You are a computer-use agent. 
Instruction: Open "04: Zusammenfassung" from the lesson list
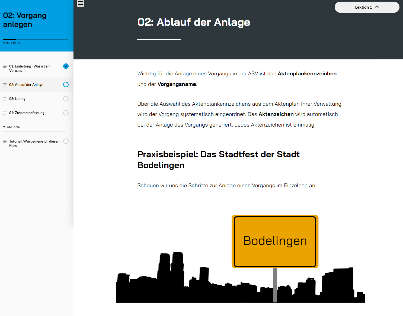[27, 113]
